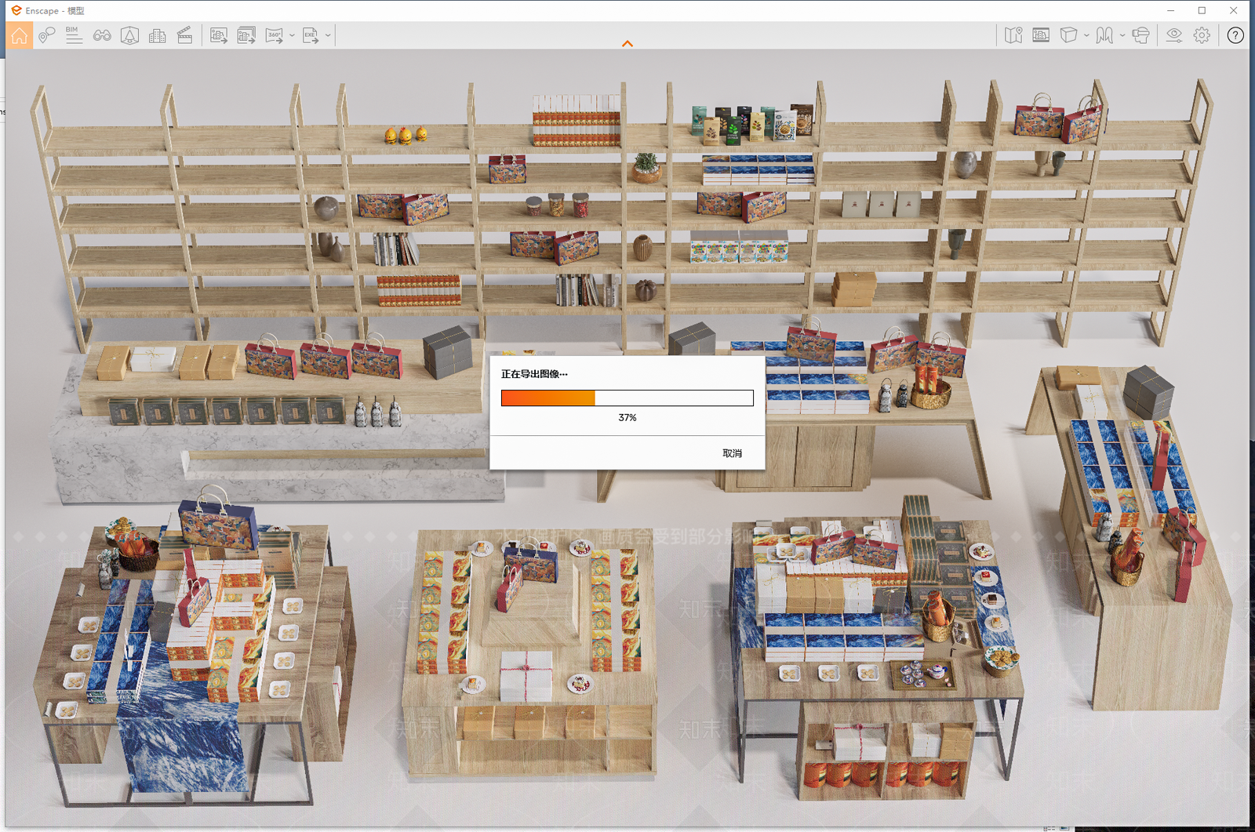This screenshot has height=832, width=1255.
Task: Export standalone EXE file
Action: (x=311, y=35)
